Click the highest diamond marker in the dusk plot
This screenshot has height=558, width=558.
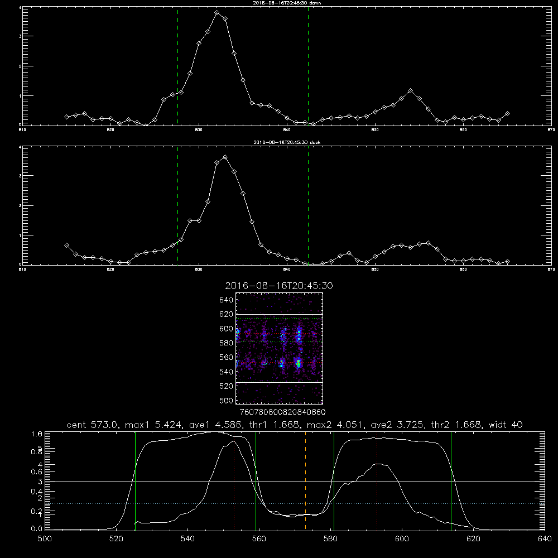225,157
